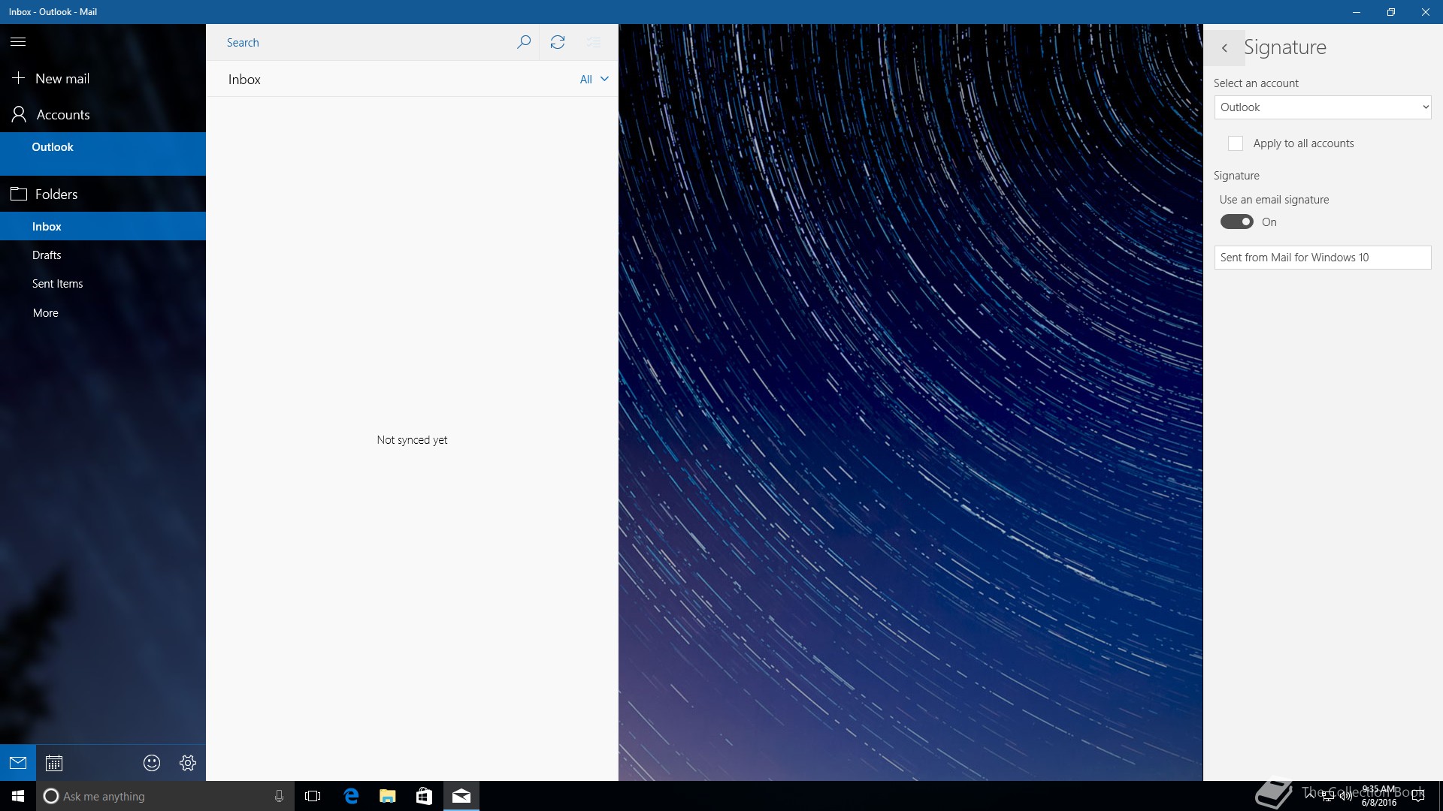Open Sent Items folder
This screenshot has width=1443, height=811.
(57, 284)
